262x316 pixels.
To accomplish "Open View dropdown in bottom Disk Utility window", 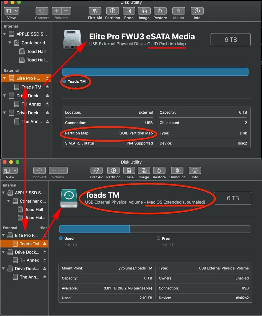I will pos(10,170).
